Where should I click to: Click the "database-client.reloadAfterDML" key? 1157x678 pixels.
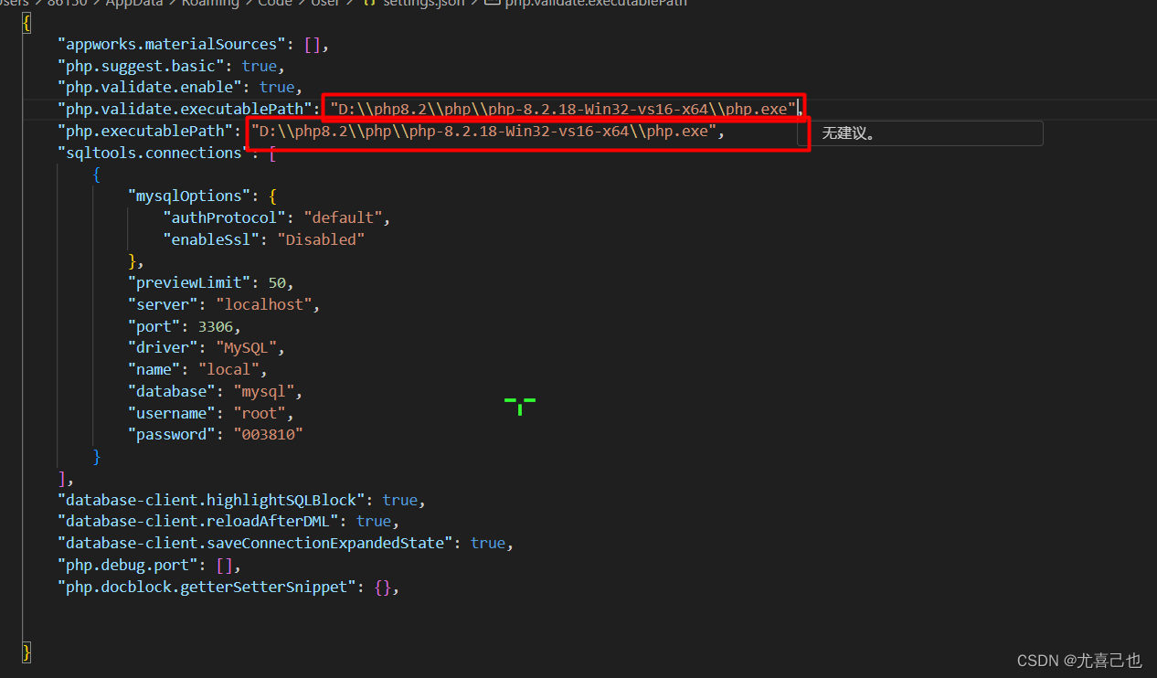(197, 521)
